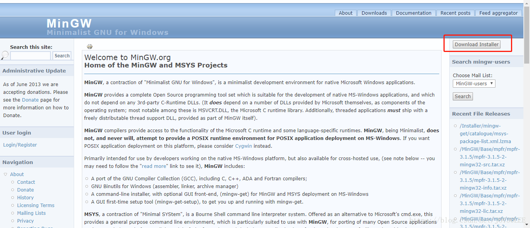The height and width of the screenshot is (228, 530).
Task: Collapse the About navigation tree triangle
Action: [x=5, y=174]
